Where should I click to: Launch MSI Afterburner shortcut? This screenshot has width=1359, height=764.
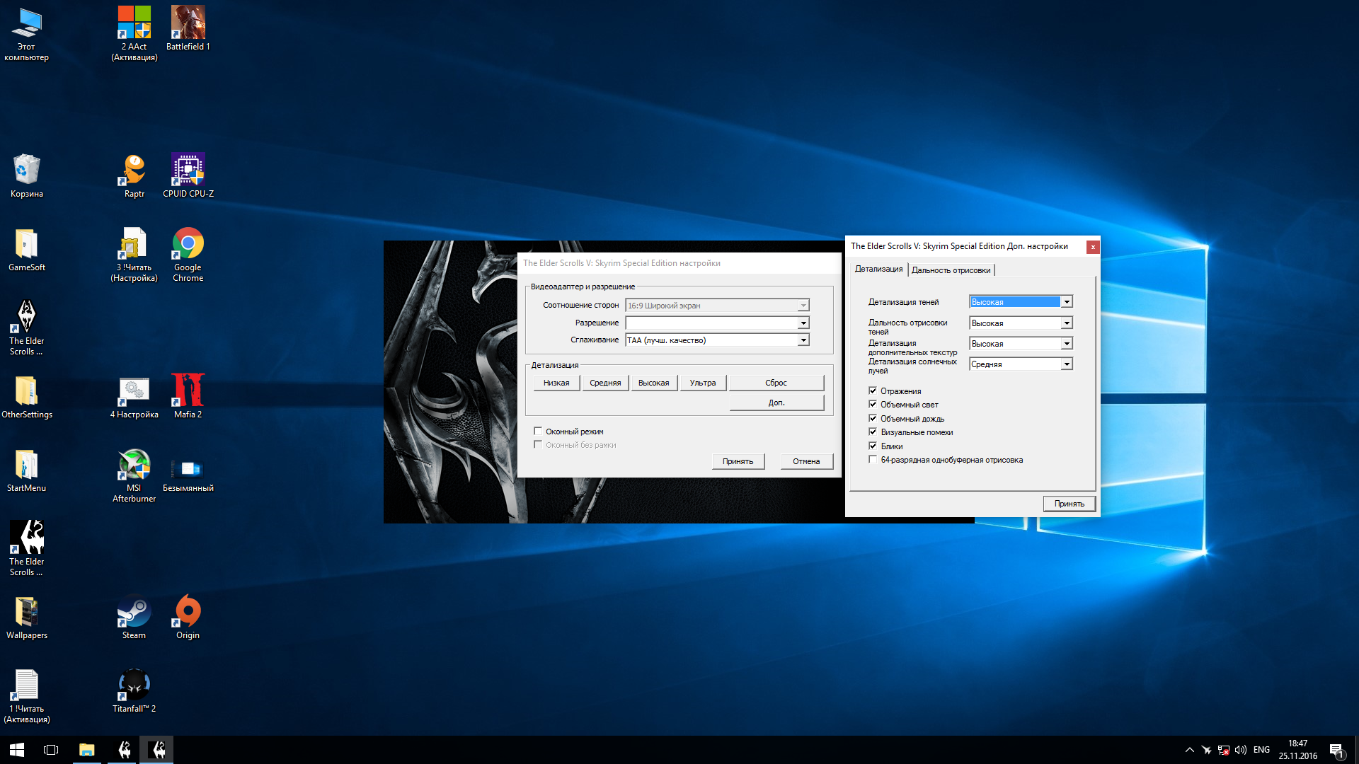[134, 475]
